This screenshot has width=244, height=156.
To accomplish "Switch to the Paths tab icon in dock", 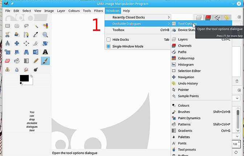I will tap(217, 17).
